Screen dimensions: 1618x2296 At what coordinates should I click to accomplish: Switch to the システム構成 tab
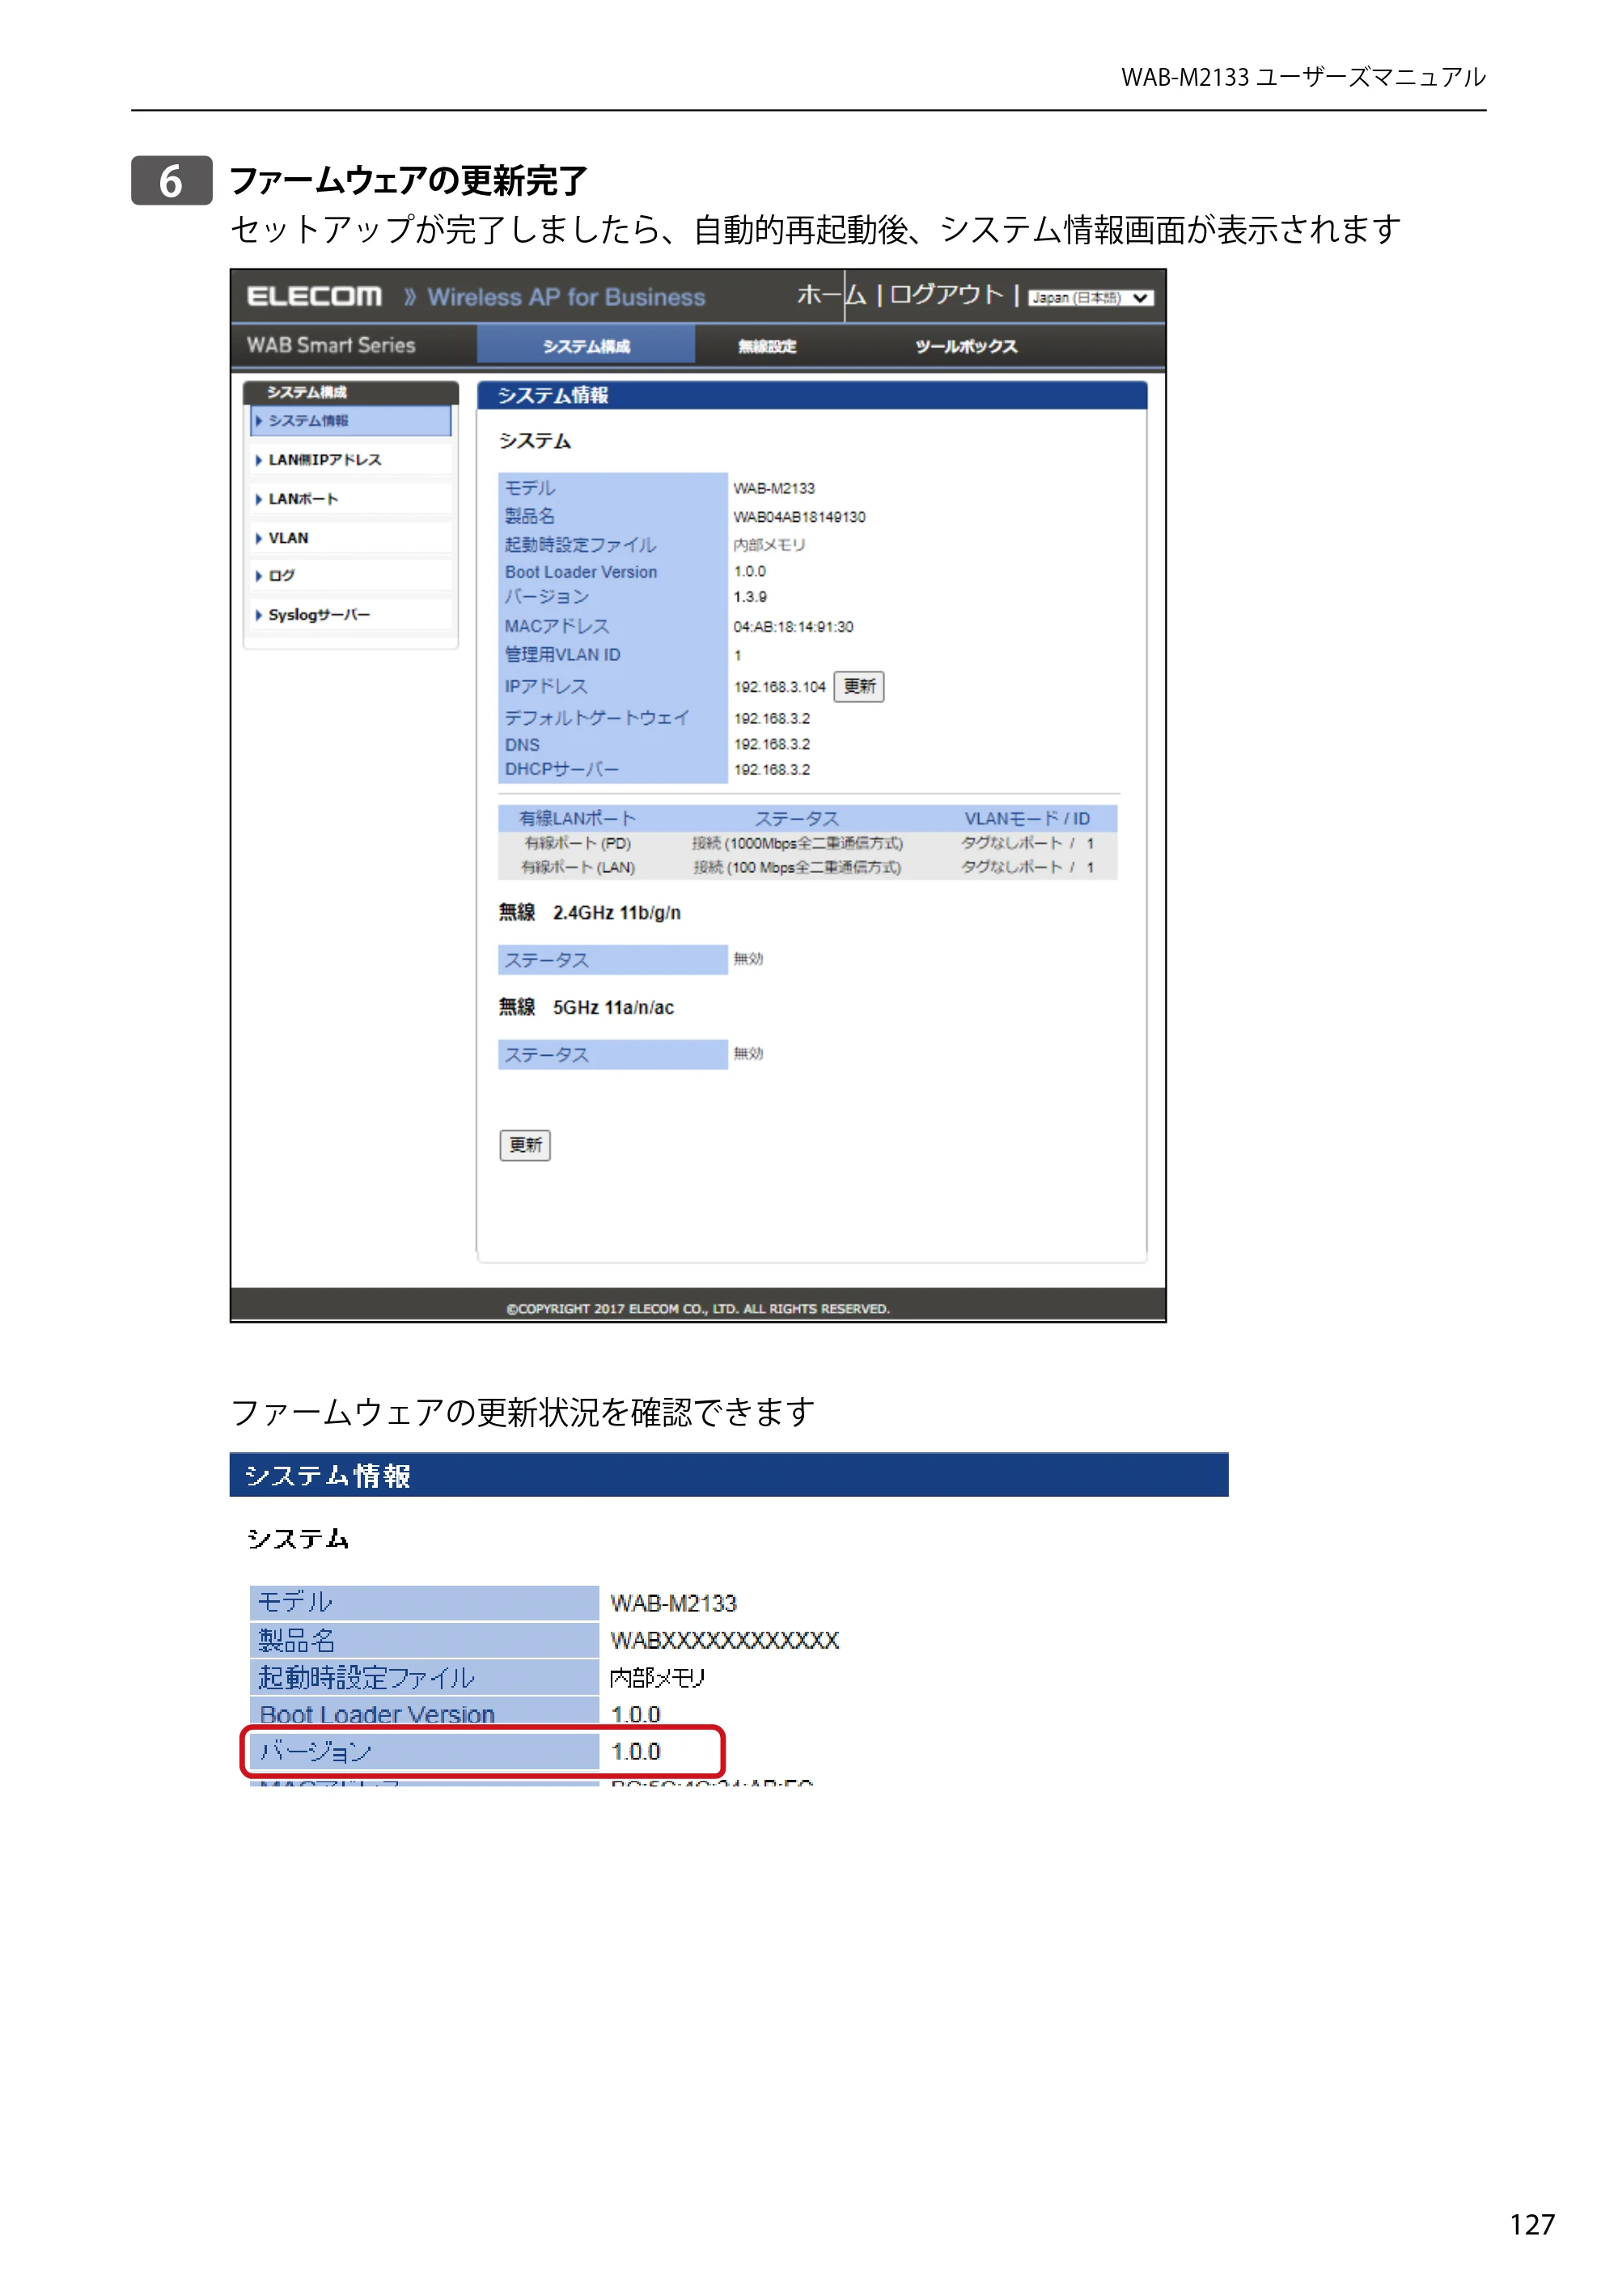(x=586, y=346)
